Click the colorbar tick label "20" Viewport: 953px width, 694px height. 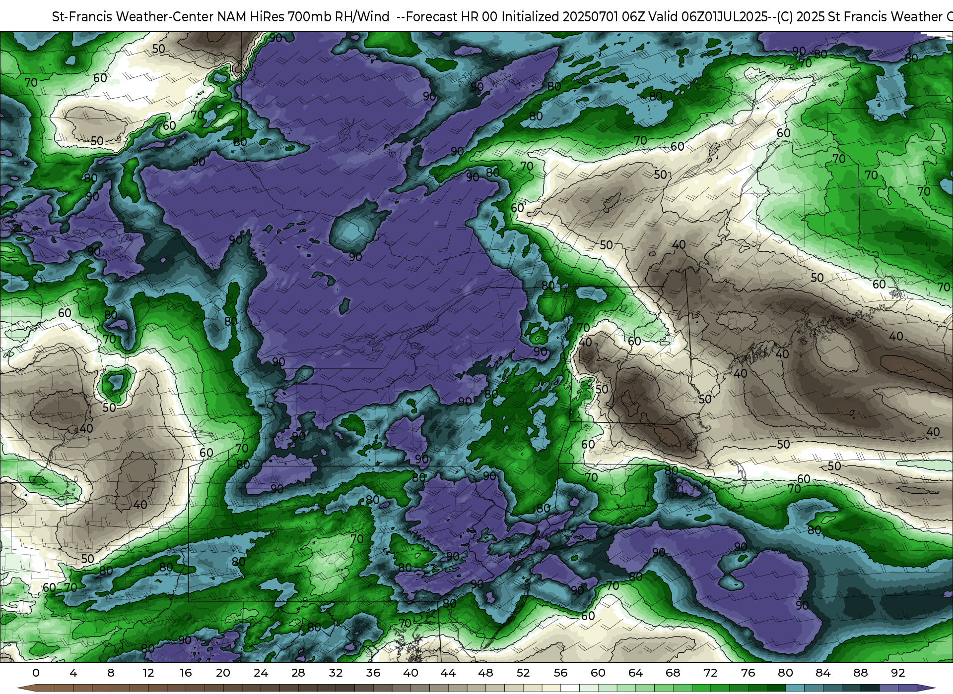(x=223, y=673)
